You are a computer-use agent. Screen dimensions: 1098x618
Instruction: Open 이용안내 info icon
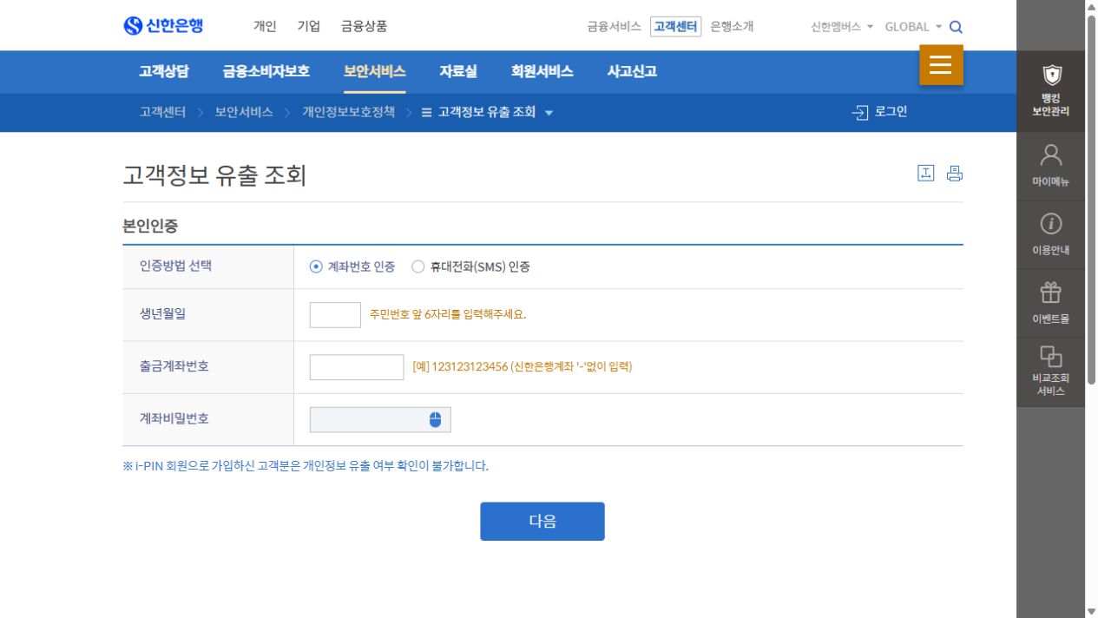click(x=1050, y=235)
